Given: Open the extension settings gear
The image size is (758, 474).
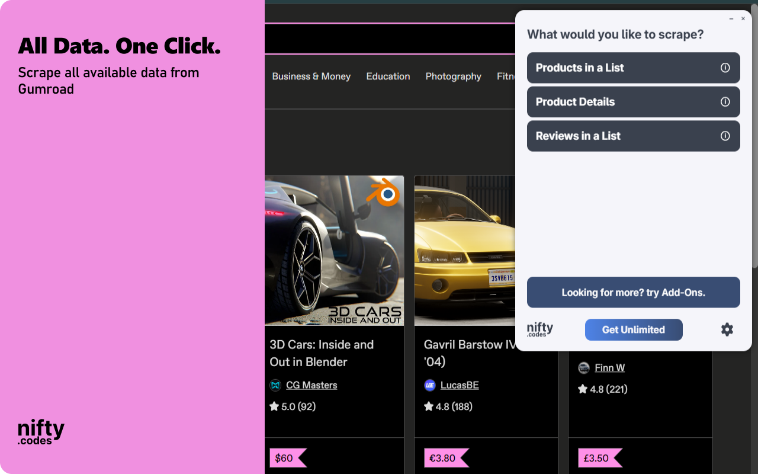Looking at the screenshot, I should point(727,329).
